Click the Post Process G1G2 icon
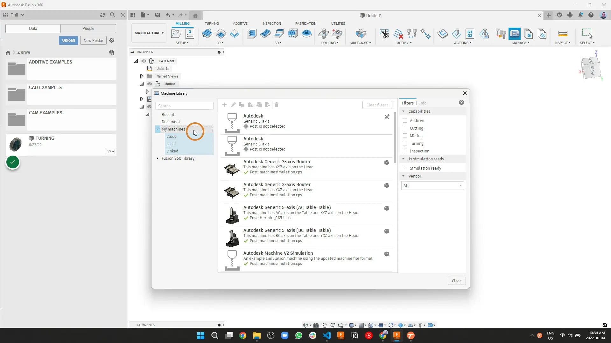 (470, 34)
